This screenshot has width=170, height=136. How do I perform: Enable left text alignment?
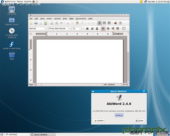coord(103,29)
